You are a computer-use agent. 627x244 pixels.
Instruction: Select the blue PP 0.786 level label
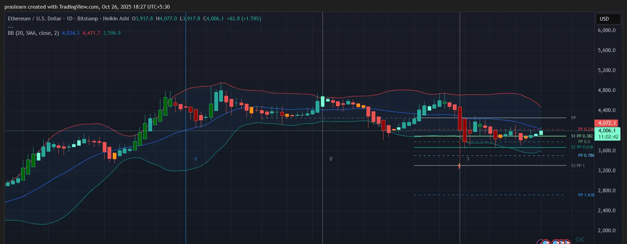[x=586, y=155]
